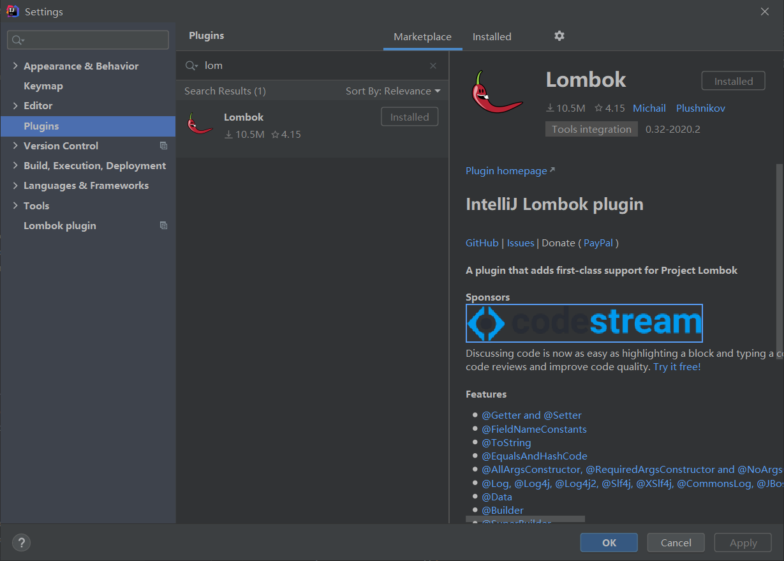Click the Search Results (1) label
This screenshot has width=784, height=561.
click(x=225, y=91)
